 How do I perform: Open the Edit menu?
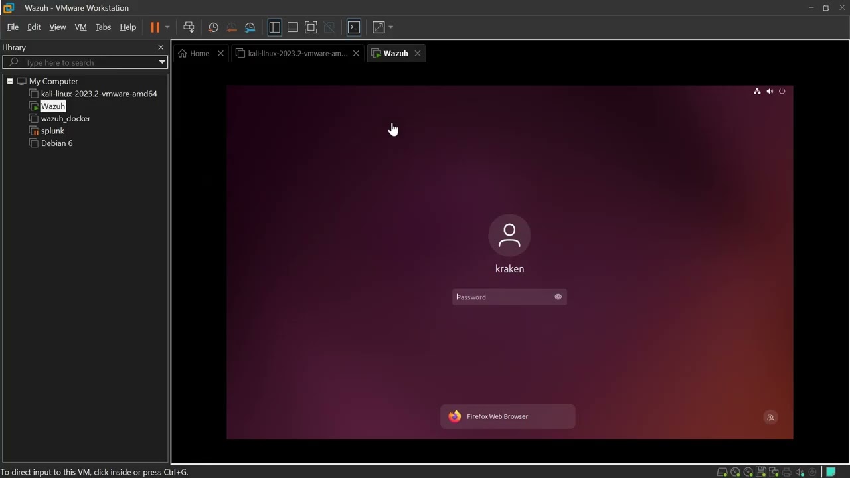[x=34, y=27]
